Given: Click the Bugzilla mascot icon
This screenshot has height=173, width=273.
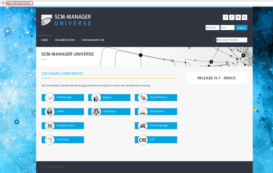Looking at the screenshot, I should 96,97.
